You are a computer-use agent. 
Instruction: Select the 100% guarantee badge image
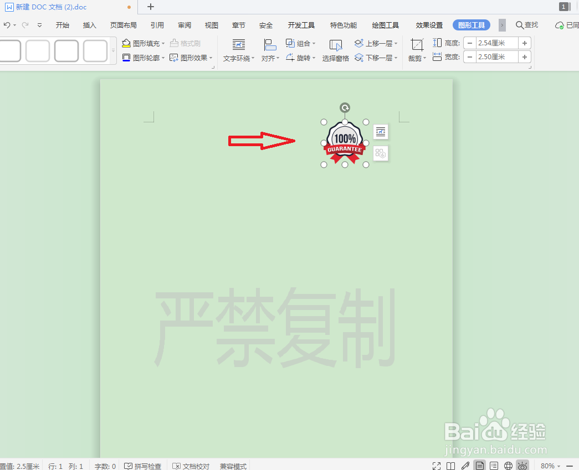click(x=345, y=143)
